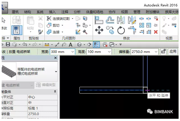Use Trim/Extend Single Element tool
The image size is (180, 121).
click(x=142, y=32)
